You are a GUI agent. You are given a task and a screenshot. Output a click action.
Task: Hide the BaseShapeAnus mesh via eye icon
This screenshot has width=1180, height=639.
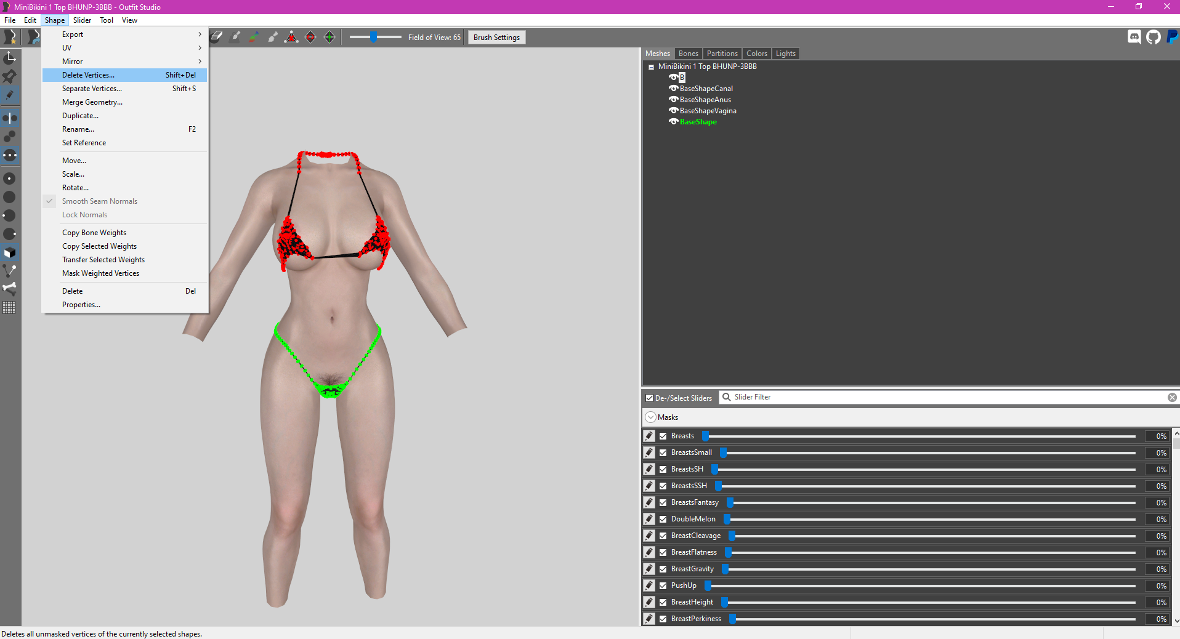point(674,99)
